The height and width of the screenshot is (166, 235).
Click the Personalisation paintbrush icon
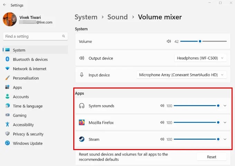tap(7, 78)
